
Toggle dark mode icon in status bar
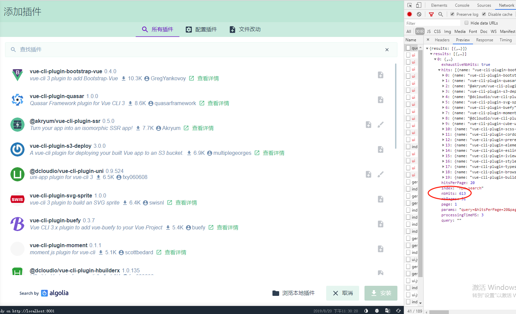[366, 311]
